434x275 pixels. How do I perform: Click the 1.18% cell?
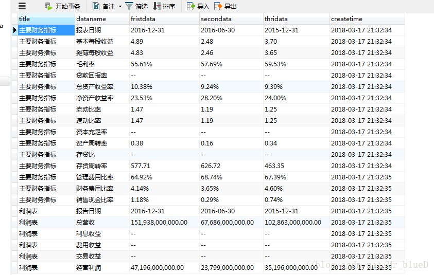[x=164, y=200]
